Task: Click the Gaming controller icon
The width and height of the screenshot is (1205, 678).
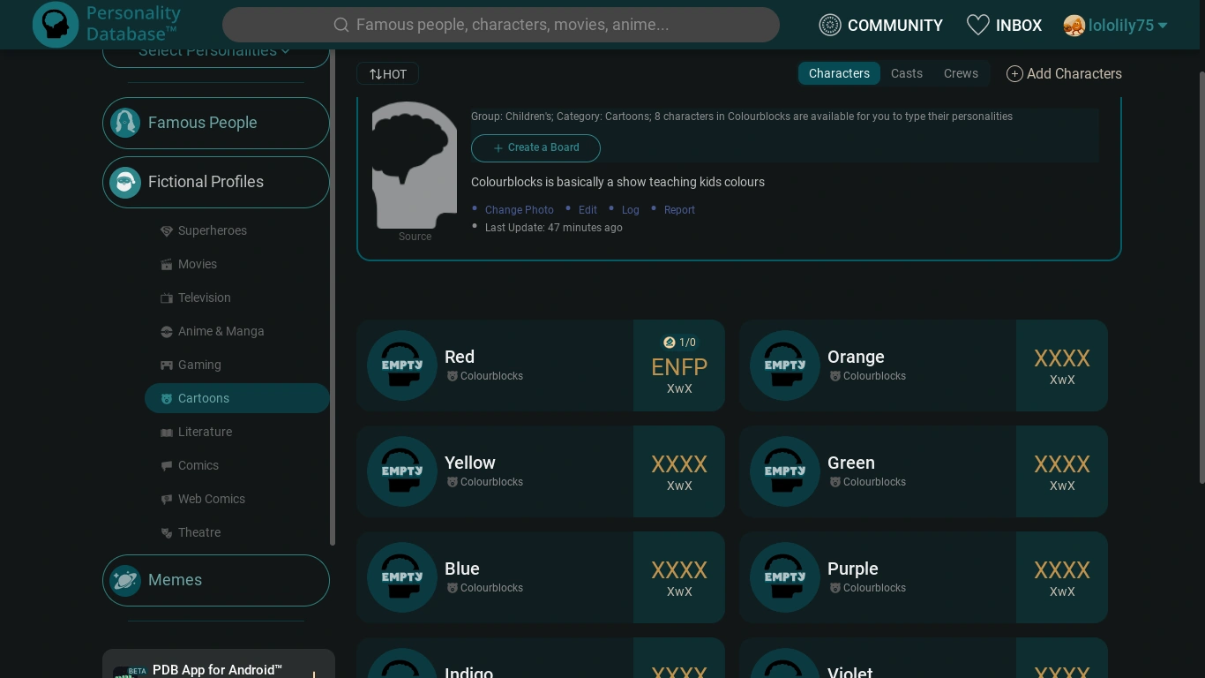Action: [x=167, y=365]
